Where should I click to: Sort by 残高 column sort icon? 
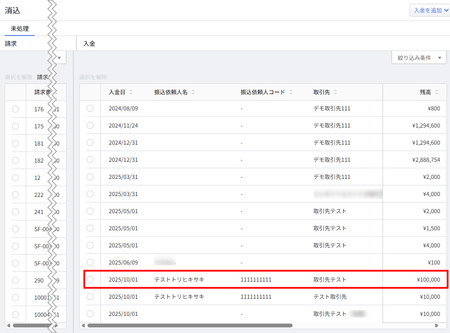click(x=437, y=92)
